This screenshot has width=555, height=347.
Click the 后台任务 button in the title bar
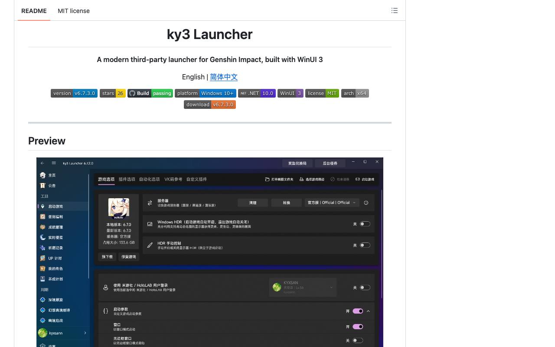tap(330, 163)
